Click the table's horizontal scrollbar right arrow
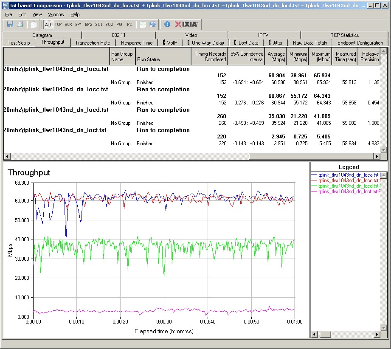This screenshot has height=349, width=391. pos(377,156)
